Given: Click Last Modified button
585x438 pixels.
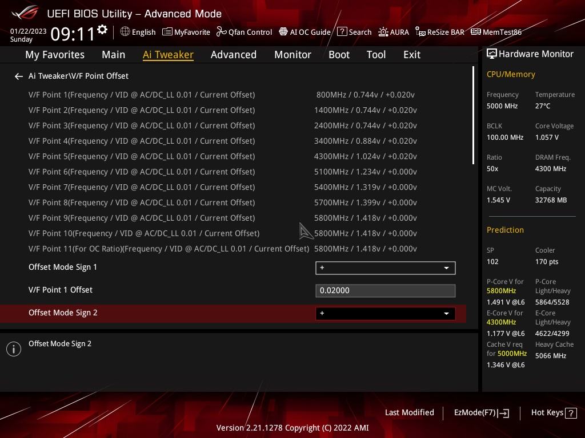Looking at the screenshot, I should tap(409, 413).
